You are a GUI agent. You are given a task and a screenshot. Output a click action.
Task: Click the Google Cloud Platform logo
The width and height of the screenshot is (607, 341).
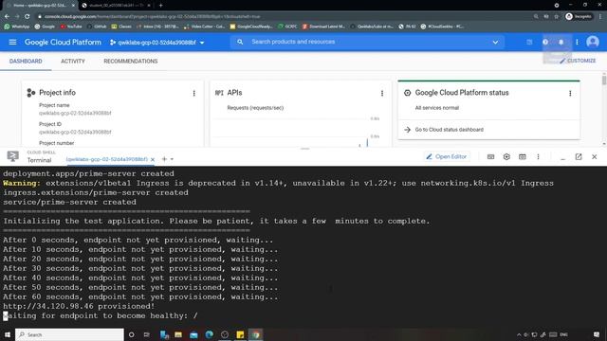[x=63, y=42]
